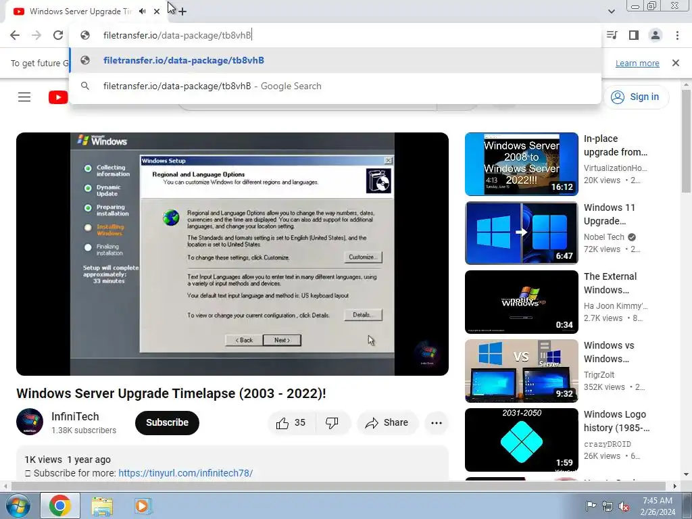The width and height of the screenshot is (692, 519).
Task: Click the Share button
Action: (x=387, y=423)
